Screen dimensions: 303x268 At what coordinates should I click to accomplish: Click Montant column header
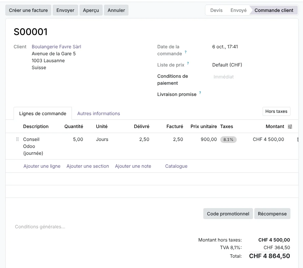(275, 126)
